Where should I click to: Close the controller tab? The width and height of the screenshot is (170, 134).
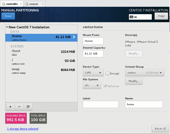tap(21, 4)
